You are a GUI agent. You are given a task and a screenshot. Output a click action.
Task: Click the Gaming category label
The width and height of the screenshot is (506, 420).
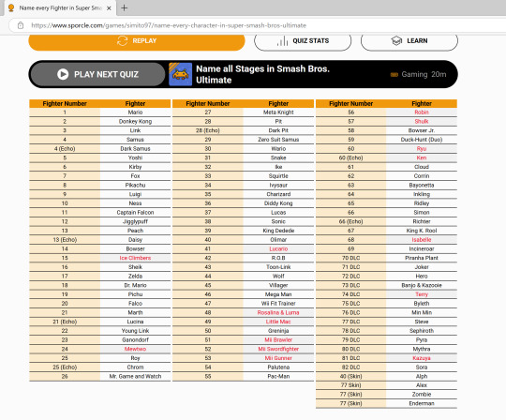[x=414, y=74]
